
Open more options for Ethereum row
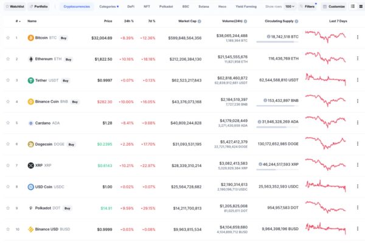tap(358, 58)
